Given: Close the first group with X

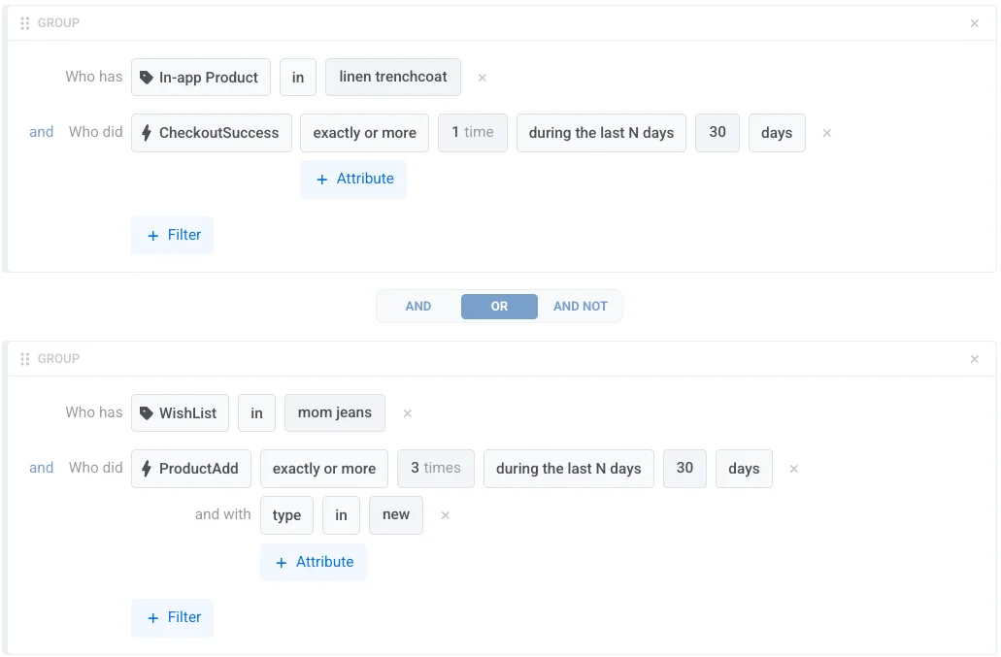Looking at the screenshot, I should point(975,23).
